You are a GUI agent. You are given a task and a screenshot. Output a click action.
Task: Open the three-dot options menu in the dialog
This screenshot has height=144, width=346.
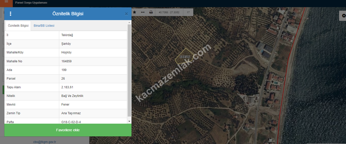(10, 14)
